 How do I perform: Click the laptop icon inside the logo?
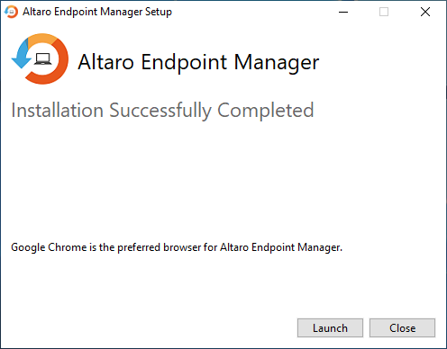(x=42, y=58)
